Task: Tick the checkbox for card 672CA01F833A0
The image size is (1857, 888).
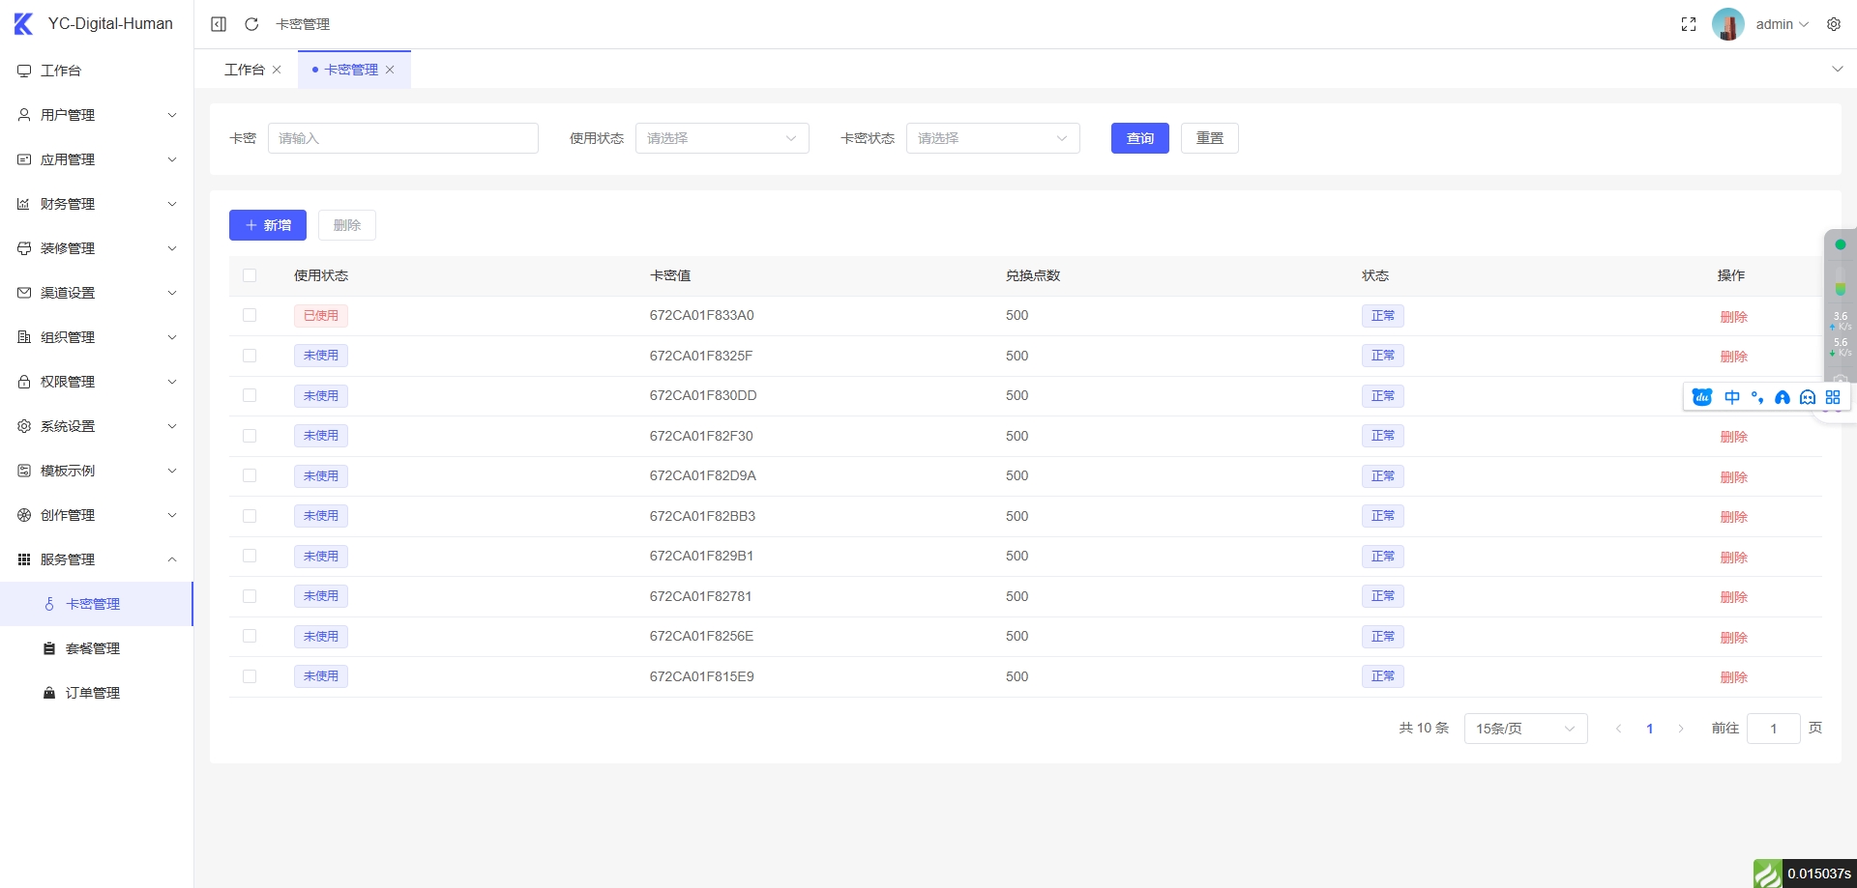Action: pyautogui.click(x=251, y=315)
